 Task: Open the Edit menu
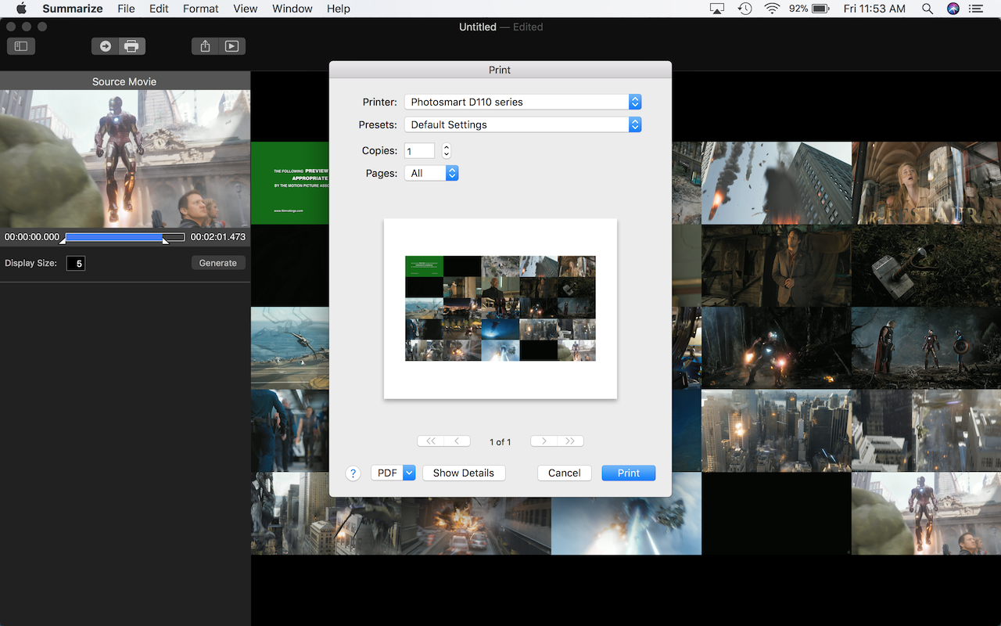(159, 9)
